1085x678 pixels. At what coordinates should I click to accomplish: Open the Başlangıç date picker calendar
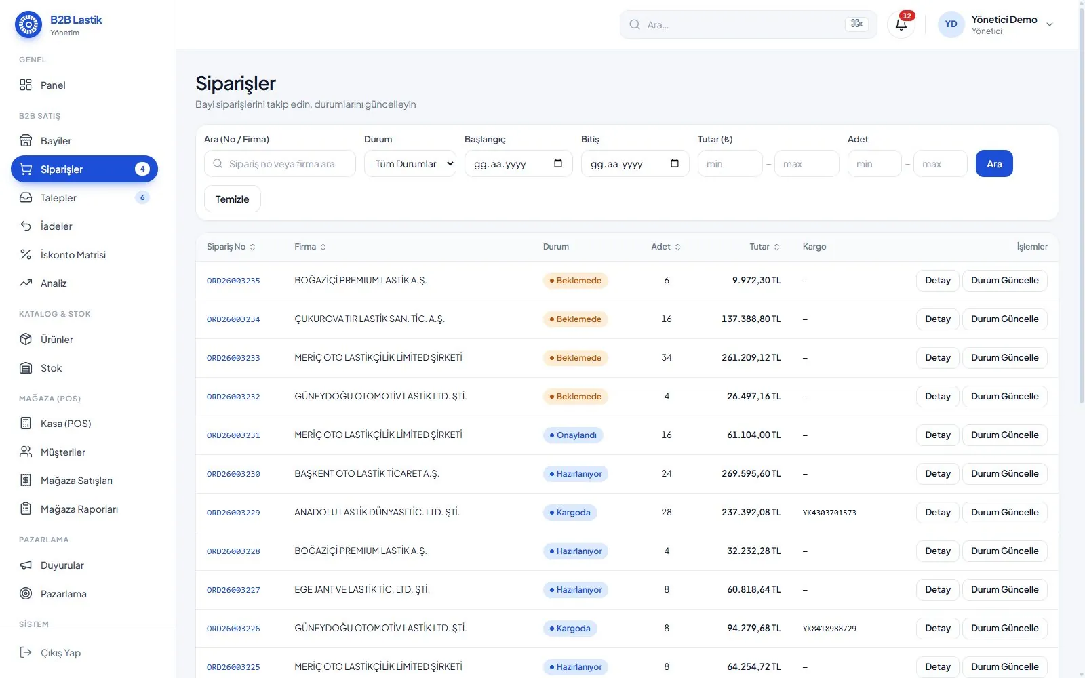[558, 163]
